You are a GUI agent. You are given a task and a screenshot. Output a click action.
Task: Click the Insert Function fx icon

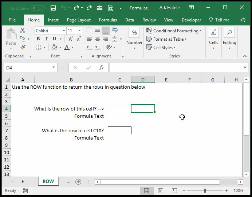[102, 68]
